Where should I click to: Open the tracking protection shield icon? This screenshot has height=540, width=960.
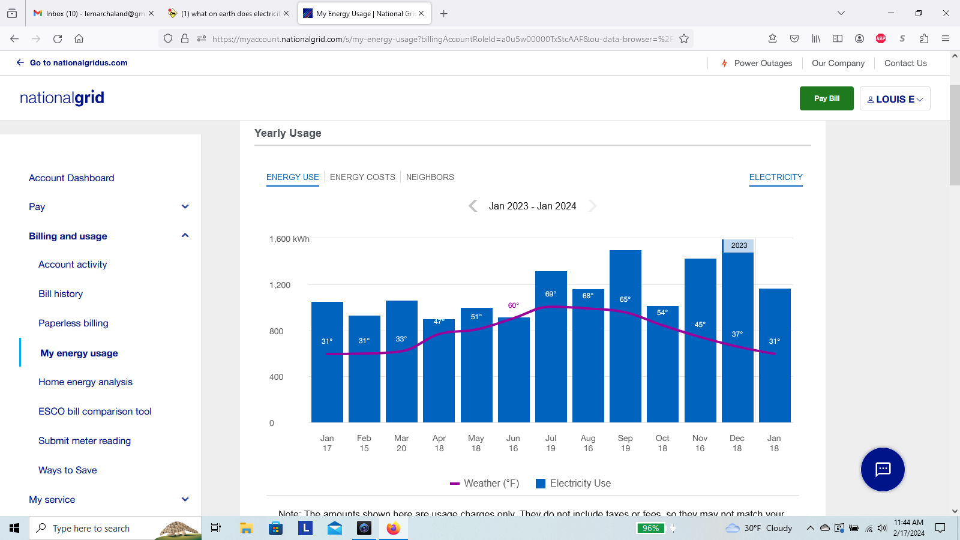click(x=168, y=38)
